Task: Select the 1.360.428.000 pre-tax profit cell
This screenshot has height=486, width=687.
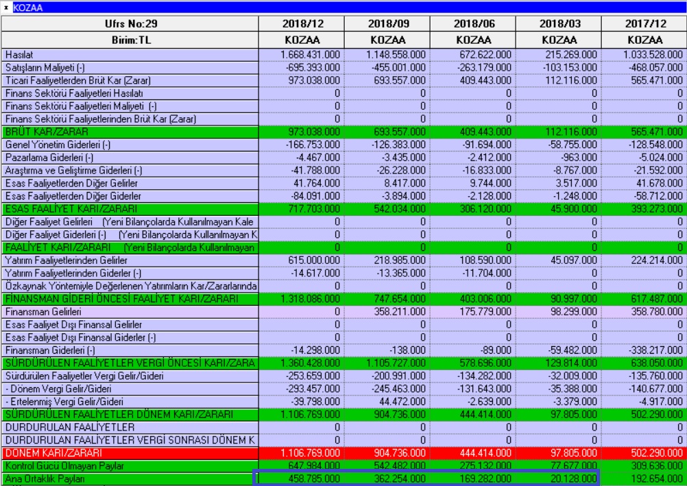Action: point(302,363)
